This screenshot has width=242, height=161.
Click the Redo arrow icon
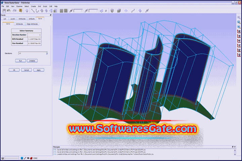point(14,11)
